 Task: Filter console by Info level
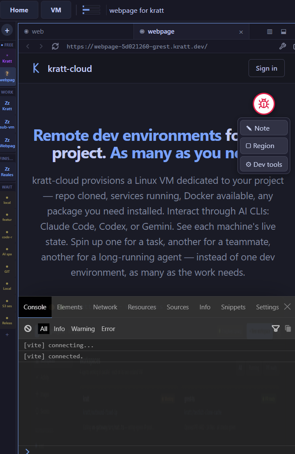click(59, 328)
